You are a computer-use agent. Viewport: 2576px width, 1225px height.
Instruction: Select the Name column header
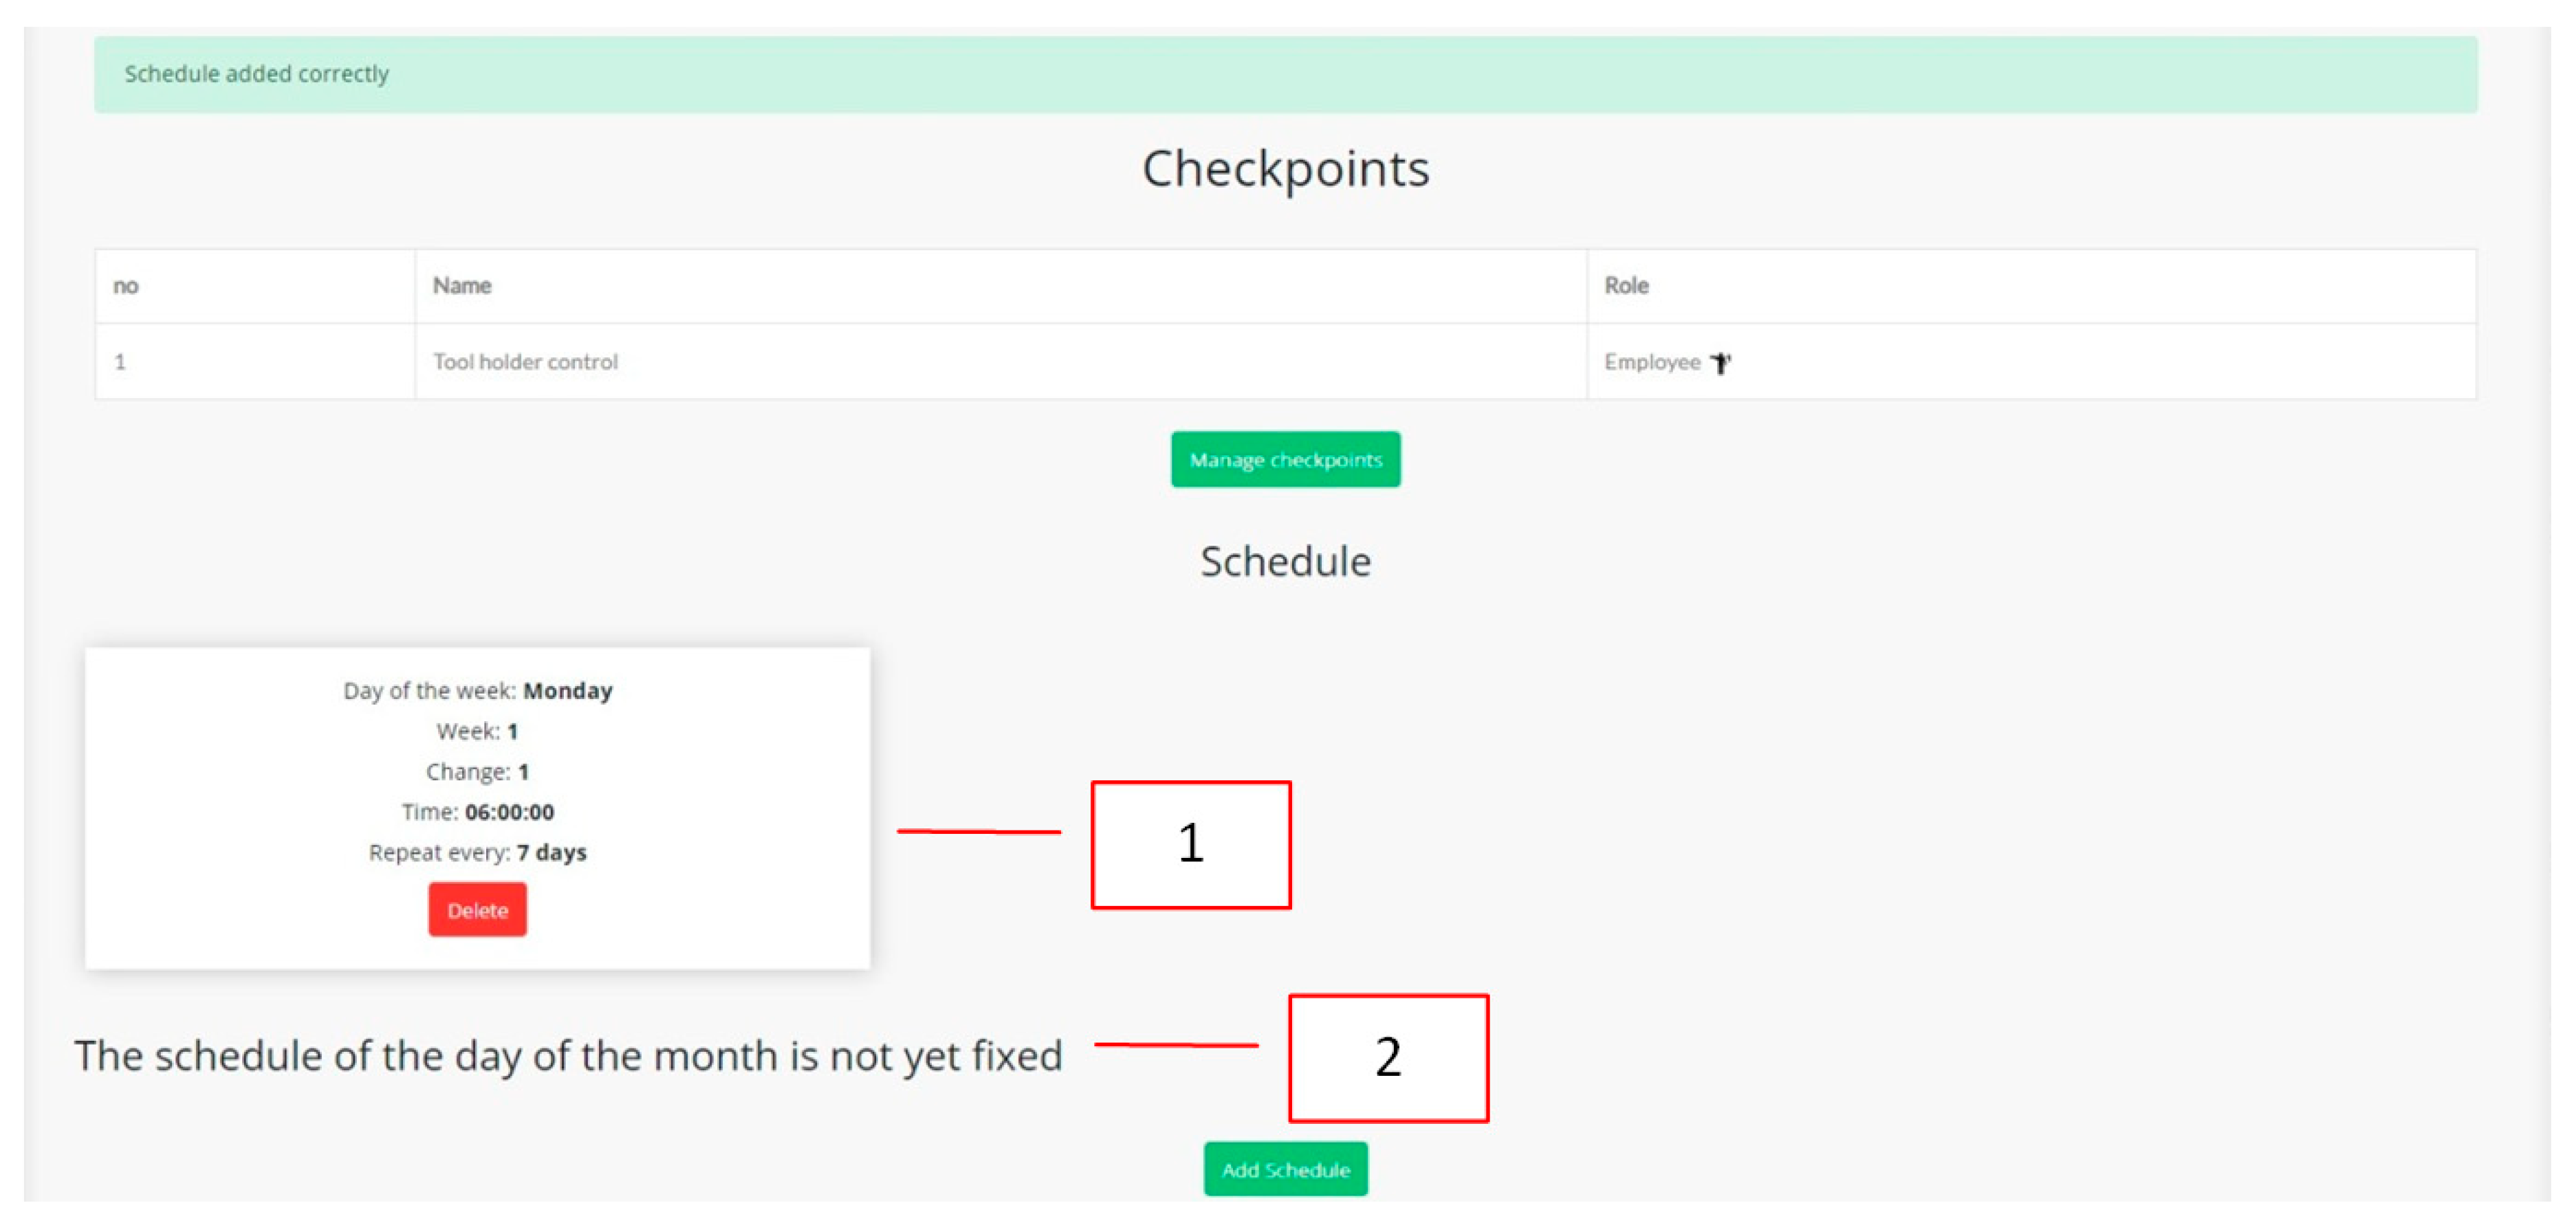[x=462, y=286]
